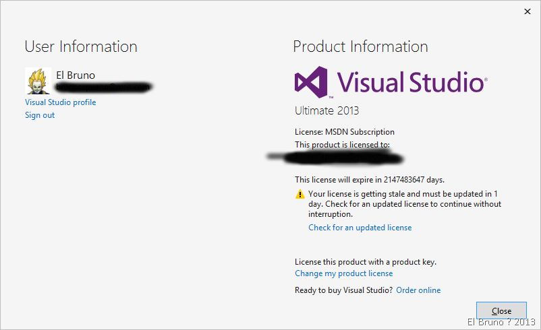Screen dimensions: 541x330
Task: Sign out of the current account
Action: tap(40, 115)
